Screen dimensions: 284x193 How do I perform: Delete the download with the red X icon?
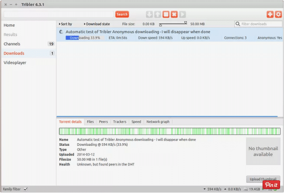(174, 14)
